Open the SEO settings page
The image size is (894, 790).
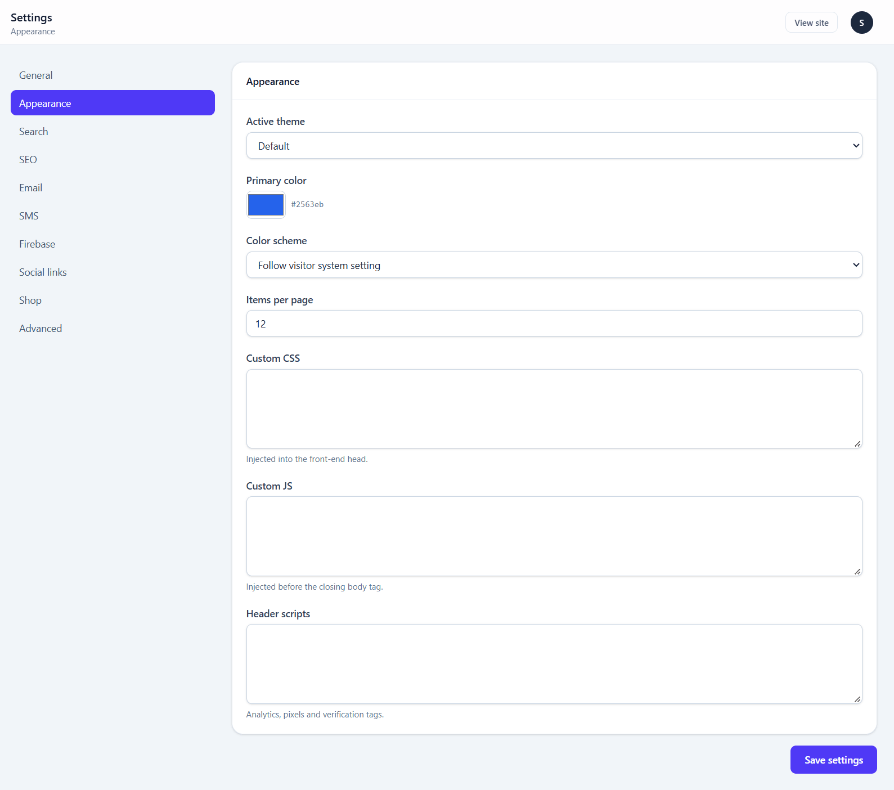tap(113, 160)
